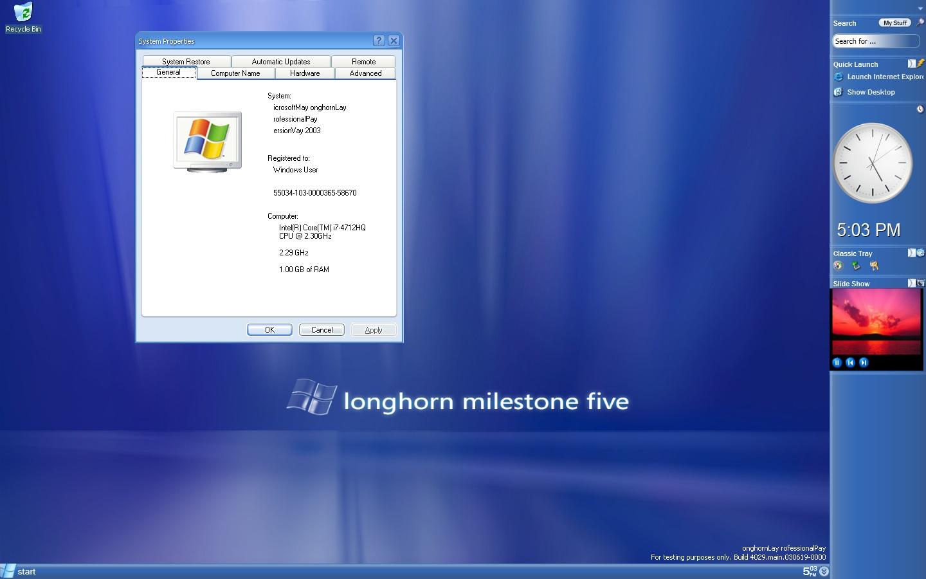The width and height of the screenshot is (926, 579).
Task: Switch to the Automatic Updates tab
Action: (281, 62)
